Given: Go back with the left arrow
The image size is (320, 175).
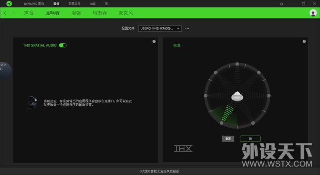Looking at the screenshot, I should (5, 13).
